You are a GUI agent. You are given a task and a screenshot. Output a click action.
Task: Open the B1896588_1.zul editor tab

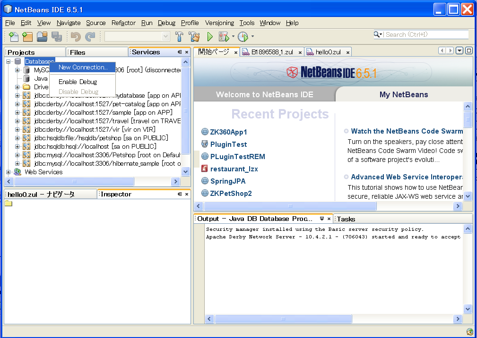tap(272, 52)
